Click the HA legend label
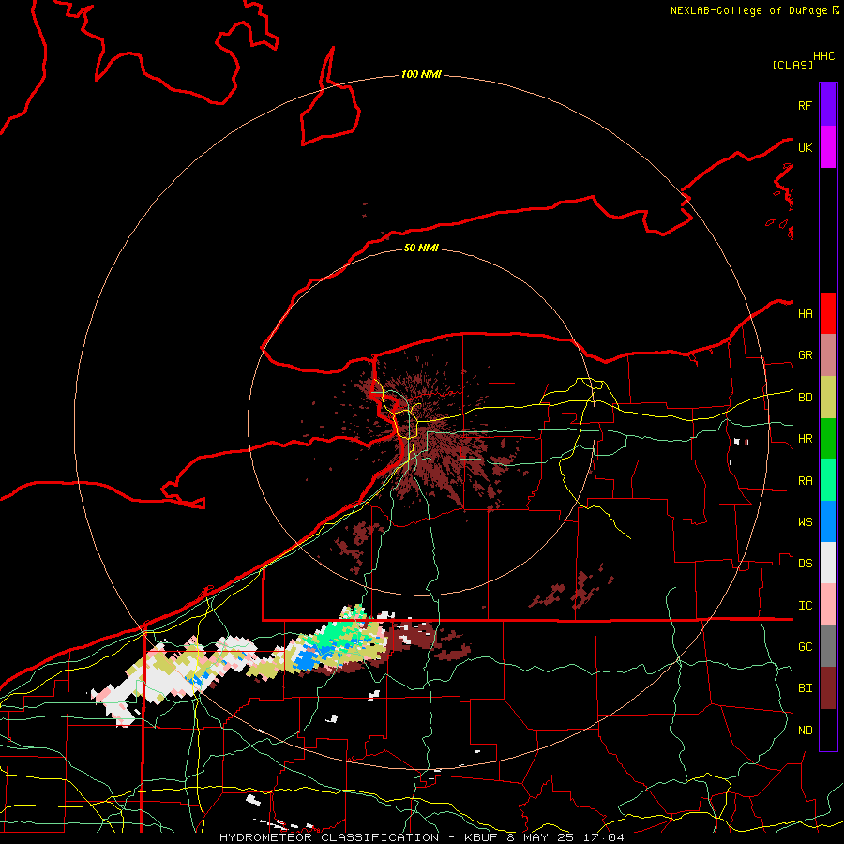 pos(805,314)
